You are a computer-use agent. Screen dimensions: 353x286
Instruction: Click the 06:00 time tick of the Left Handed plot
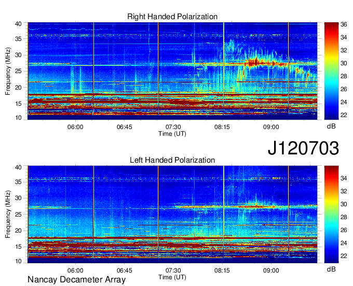coord(75,270)
